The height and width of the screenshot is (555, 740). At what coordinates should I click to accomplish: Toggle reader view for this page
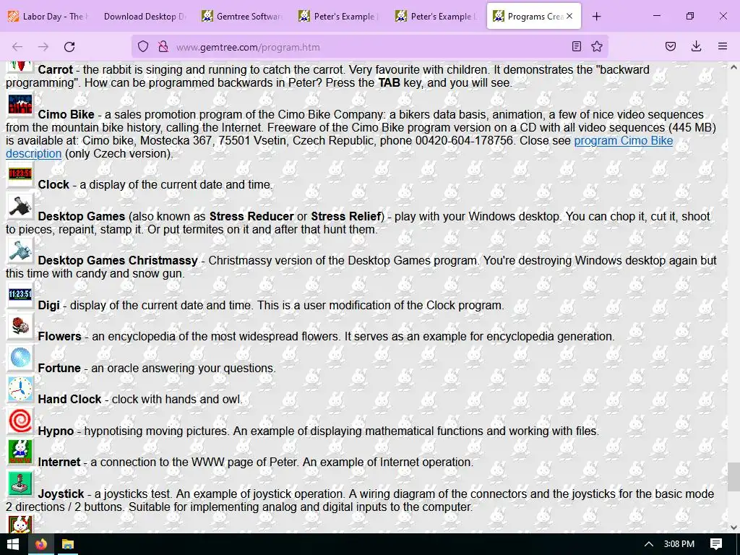coord(576,46)
